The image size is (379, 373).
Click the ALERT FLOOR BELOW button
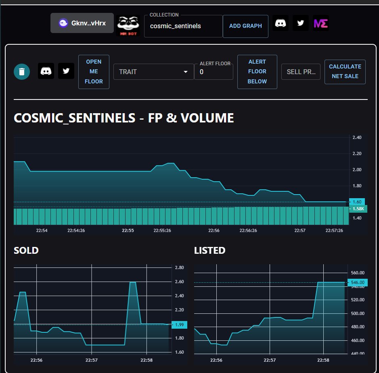tap(257, 72)
